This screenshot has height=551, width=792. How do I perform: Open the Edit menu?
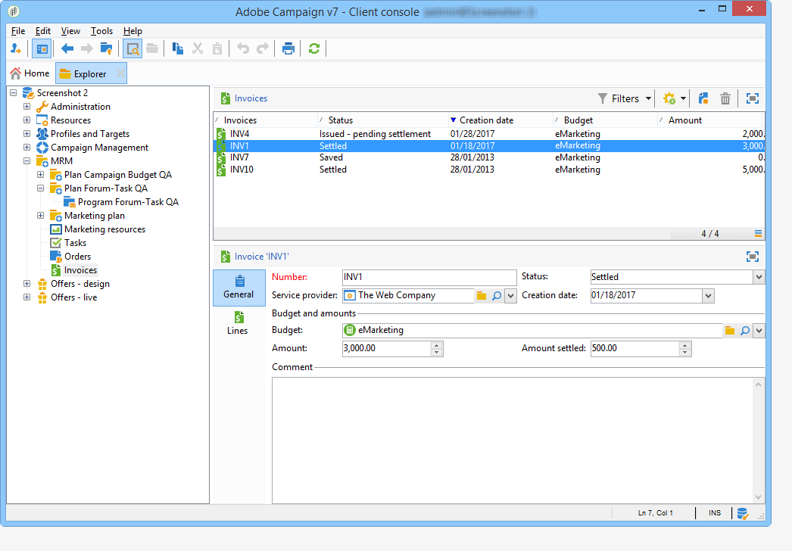click(43, 31)
